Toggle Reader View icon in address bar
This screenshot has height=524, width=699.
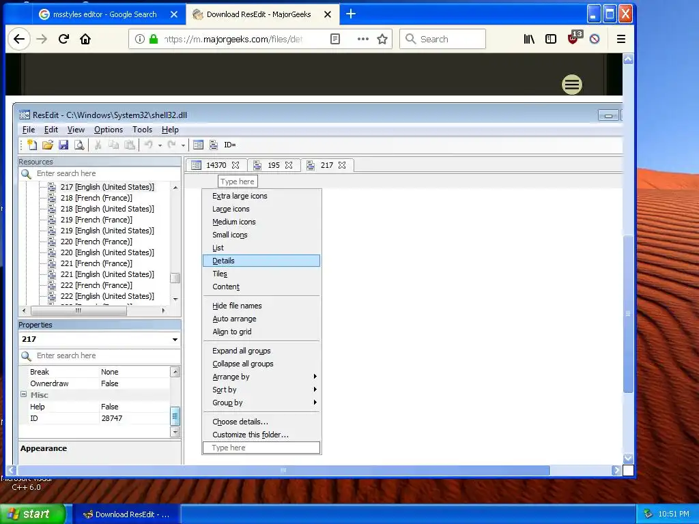[334, 39]
